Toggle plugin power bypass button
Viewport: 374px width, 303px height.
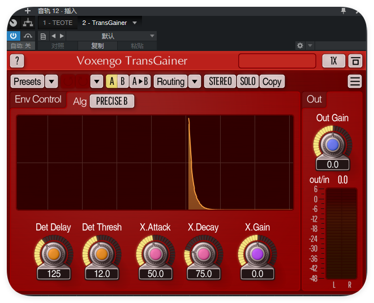(x=14, y=36)
